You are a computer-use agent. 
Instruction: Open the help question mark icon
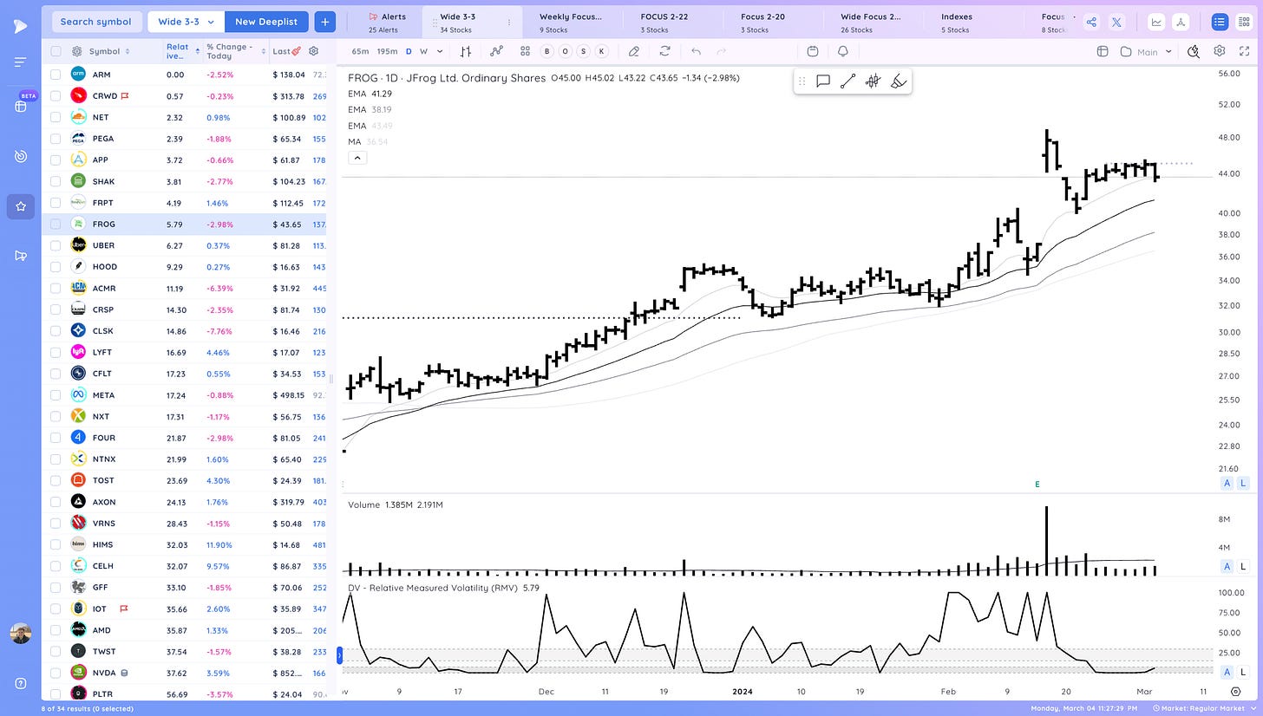[x=21, y=684]
